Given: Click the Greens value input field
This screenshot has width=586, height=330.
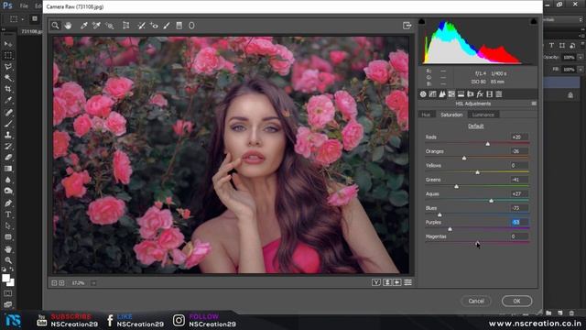Looking at the screenshot, I should pos(519,180).
